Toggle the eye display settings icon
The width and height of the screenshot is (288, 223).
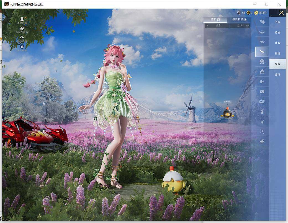(22, 37)
